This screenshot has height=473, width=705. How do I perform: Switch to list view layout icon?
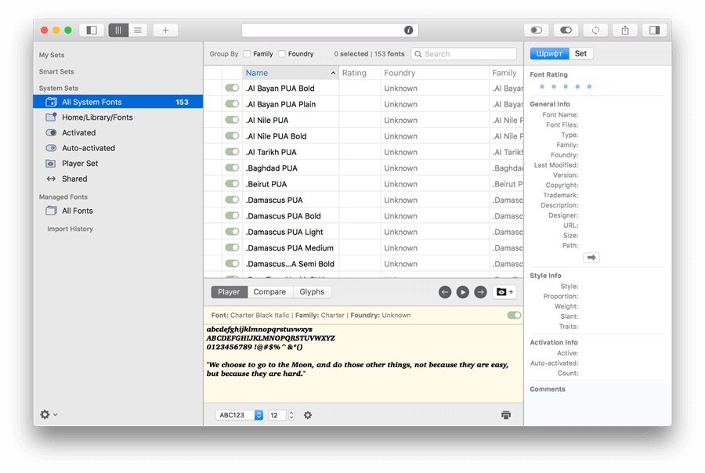(138, 30)
